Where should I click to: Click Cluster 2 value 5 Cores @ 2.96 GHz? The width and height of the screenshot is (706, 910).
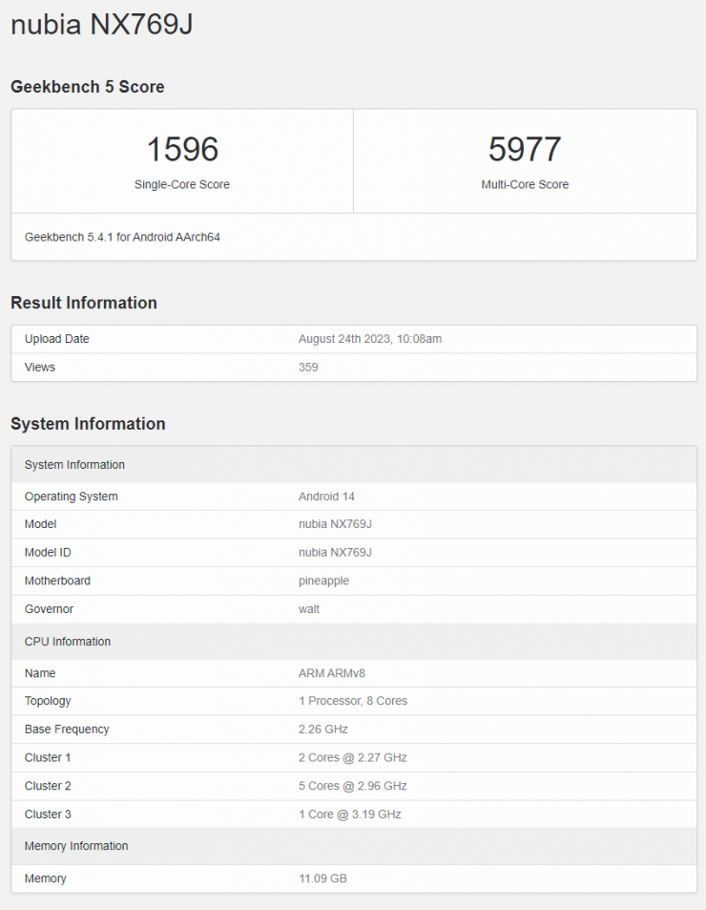click(353, 786)
